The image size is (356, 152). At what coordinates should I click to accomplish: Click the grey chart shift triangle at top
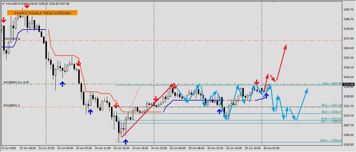tap(274, 2)
